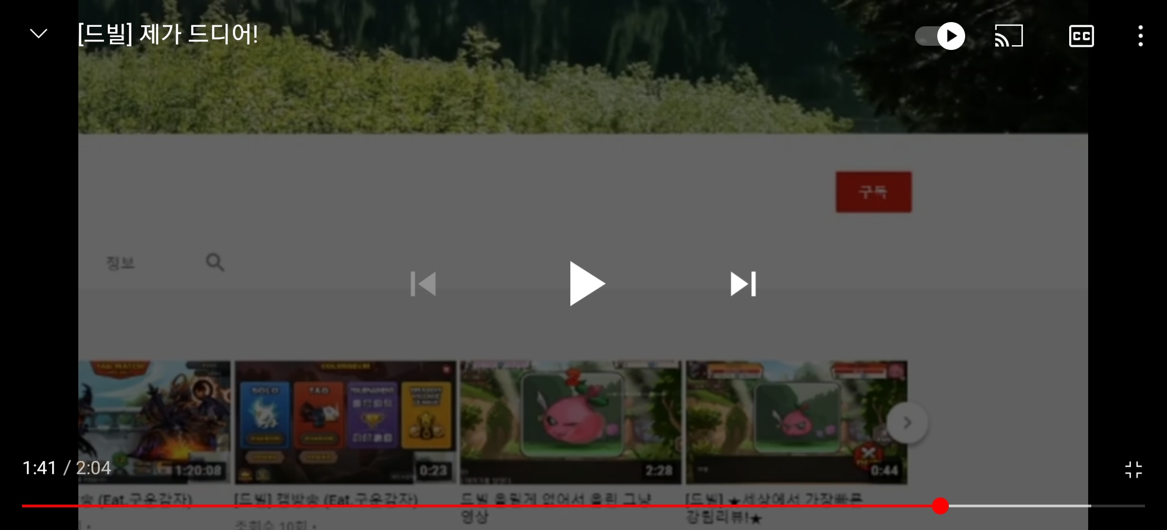Click the search magnifier icon in video
Screen dimensions: 1167x530
[215, 262]
